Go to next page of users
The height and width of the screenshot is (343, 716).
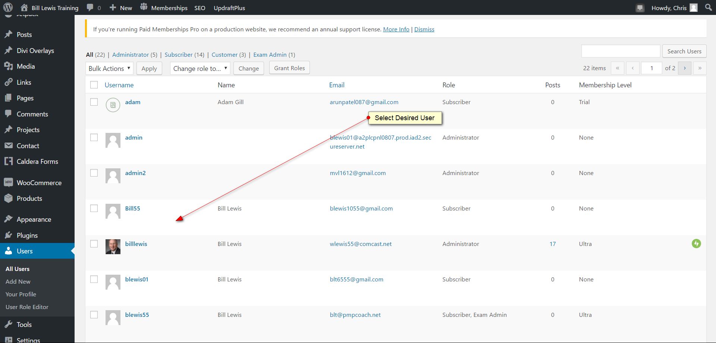tap(684, 68)
